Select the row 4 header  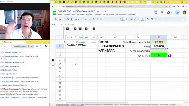point(60,55)
